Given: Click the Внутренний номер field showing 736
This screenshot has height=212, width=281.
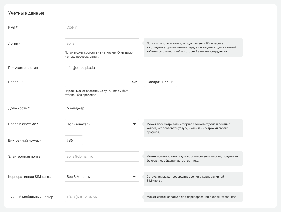Looking at the screenshot, I should click(x=74, y=140).
